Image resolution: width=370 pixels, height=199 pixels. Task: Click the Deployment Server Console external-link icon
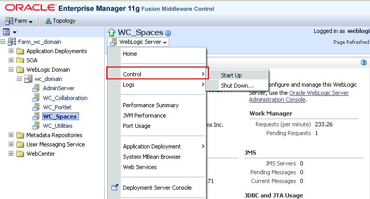pyautogui.click(x=115, y=187)
